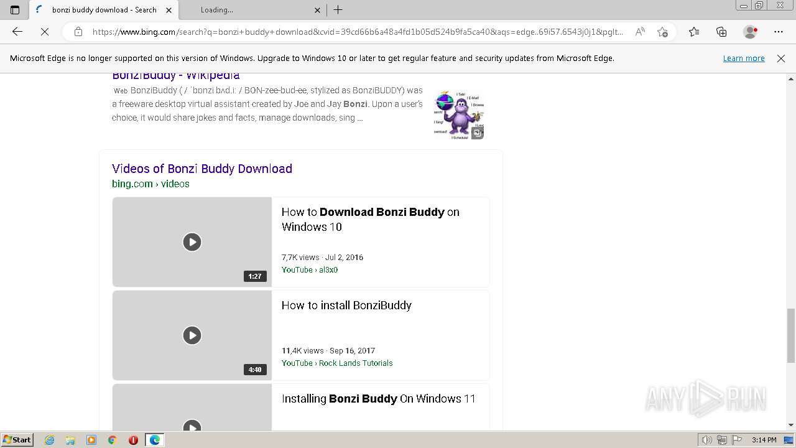Click the vertical scrollbar thumb

pyautogui.click(x=790, y=335)
